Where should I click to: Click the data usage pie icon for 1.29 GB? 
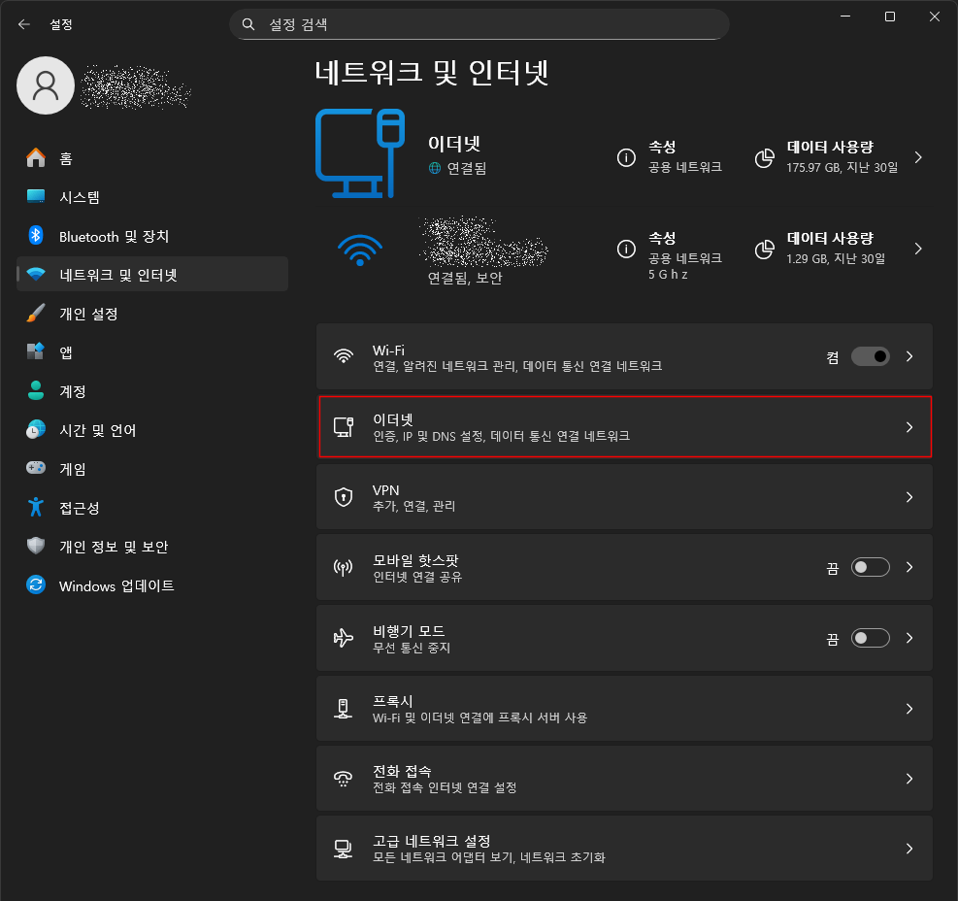(764, 249)
